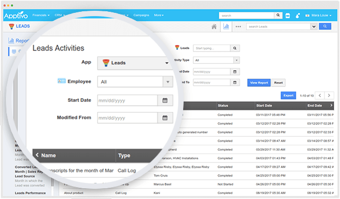340x199 pixels.
Task: Click the View Report button
Action: [x=259, y=83]
